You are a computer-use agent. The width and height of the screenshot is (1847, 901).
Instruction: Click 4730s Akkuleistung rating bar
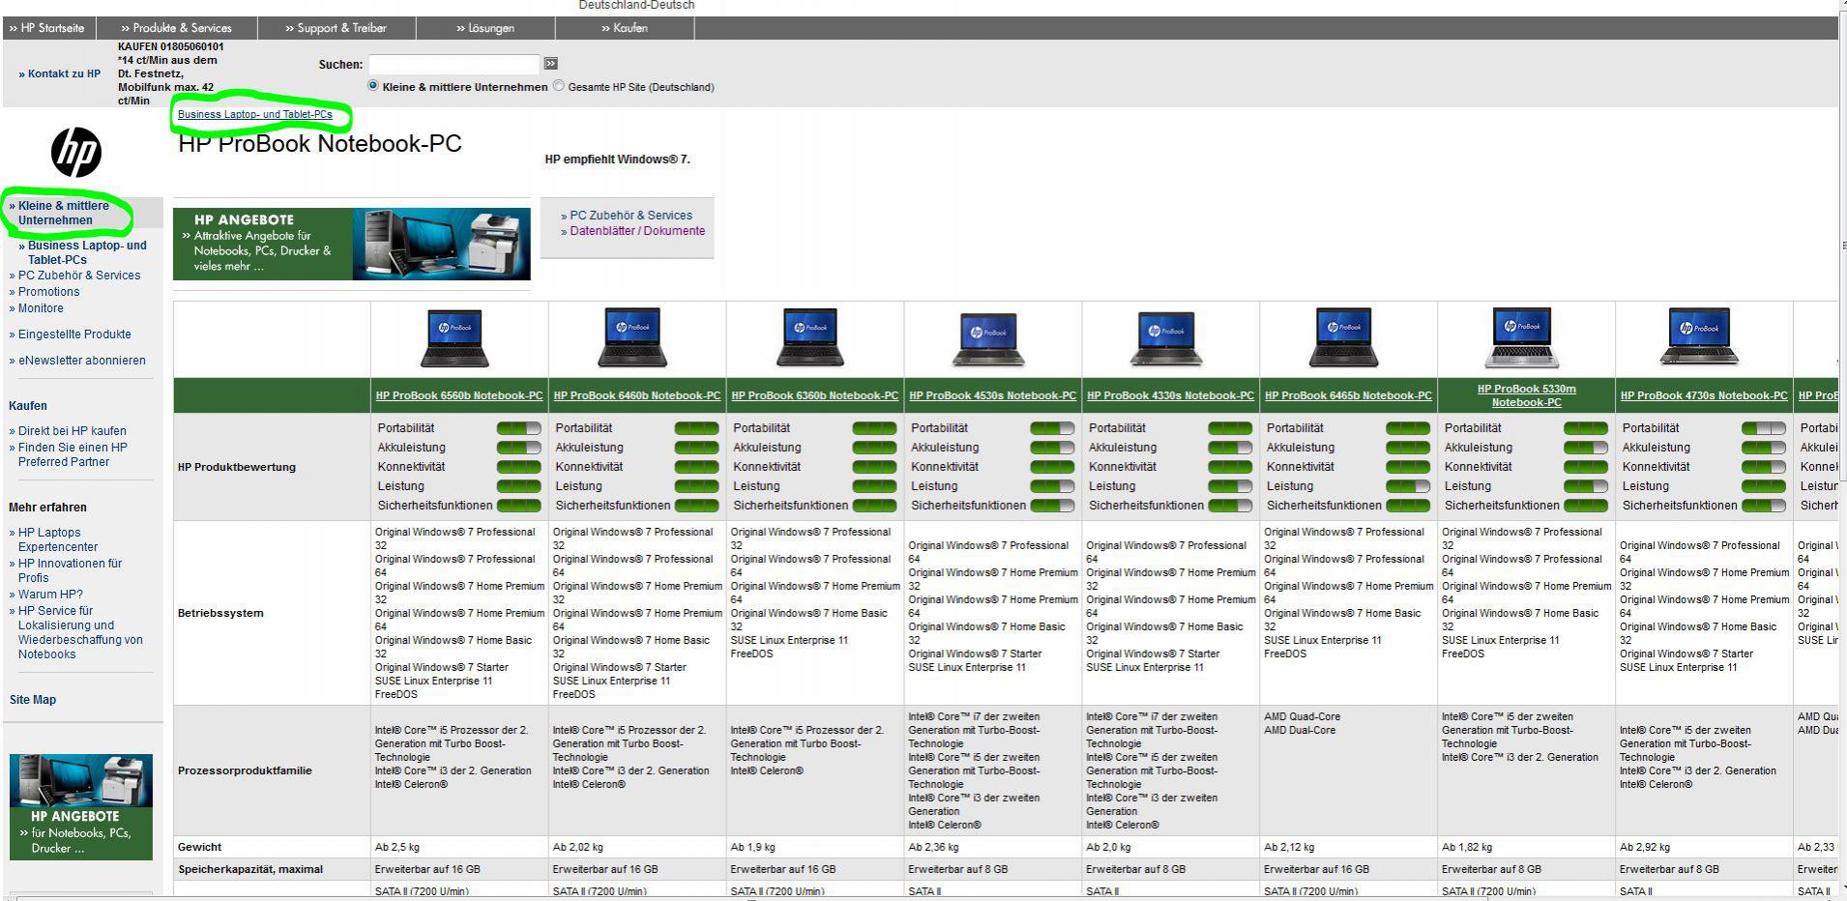[x=1764, y=448]
